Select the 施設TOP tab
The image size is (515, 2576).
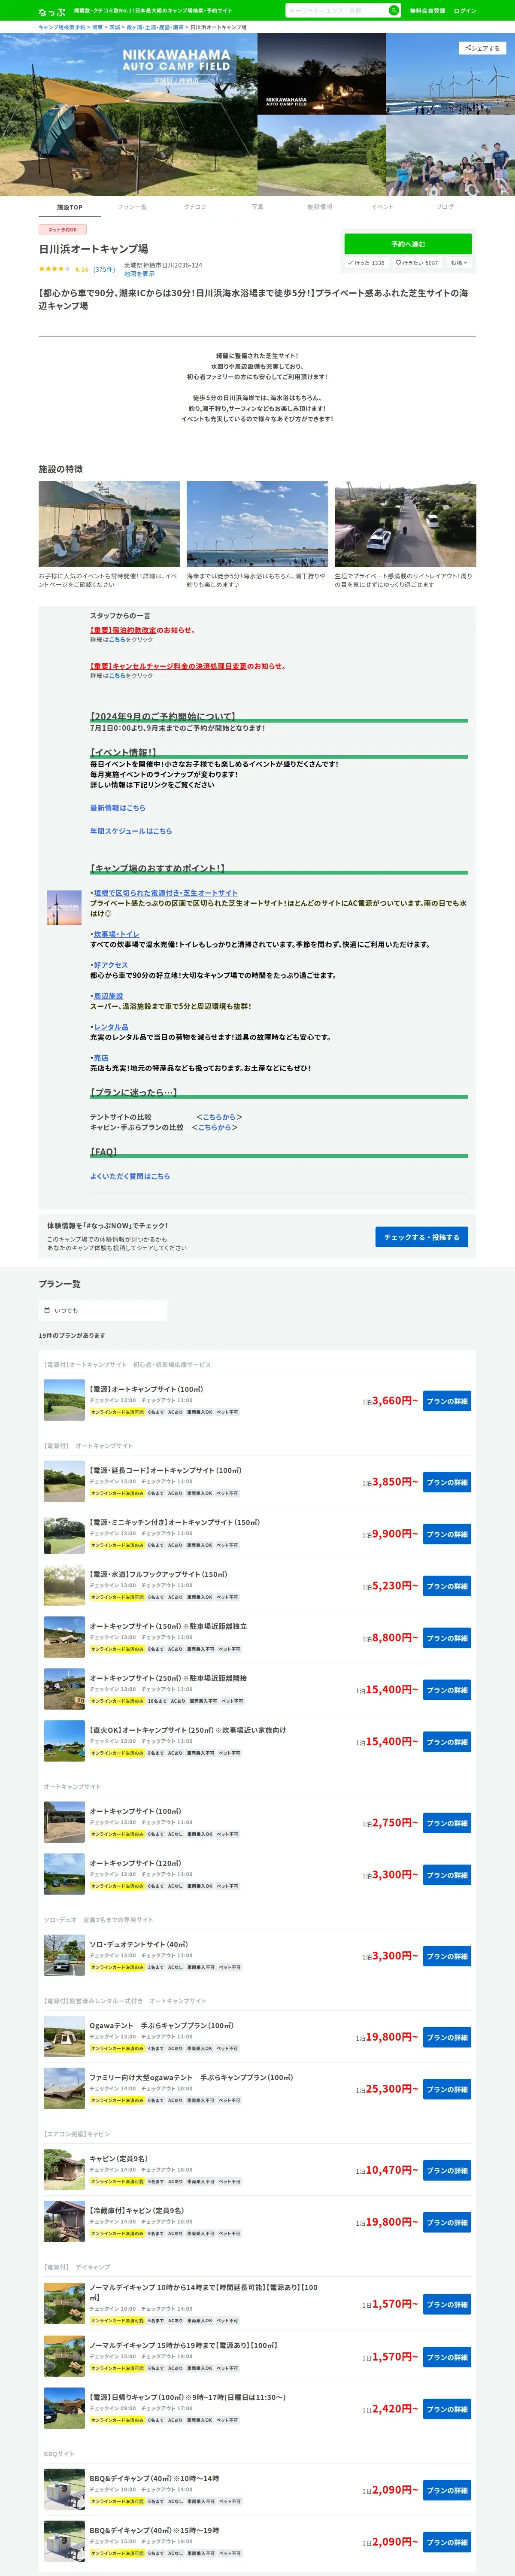(x=70, y=207)
